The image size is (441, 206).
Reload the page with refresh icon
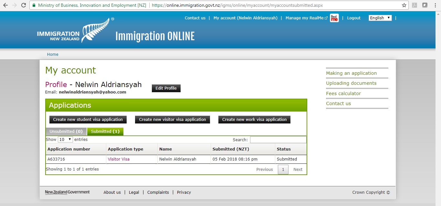[x=24, y=5]
